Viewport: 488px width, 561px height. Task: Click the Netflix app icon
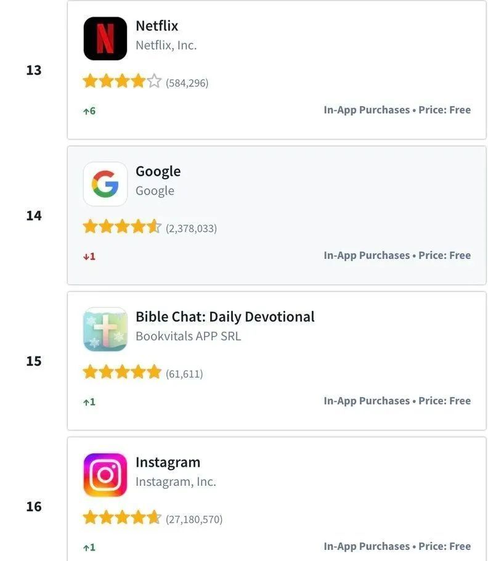point(105,39)
